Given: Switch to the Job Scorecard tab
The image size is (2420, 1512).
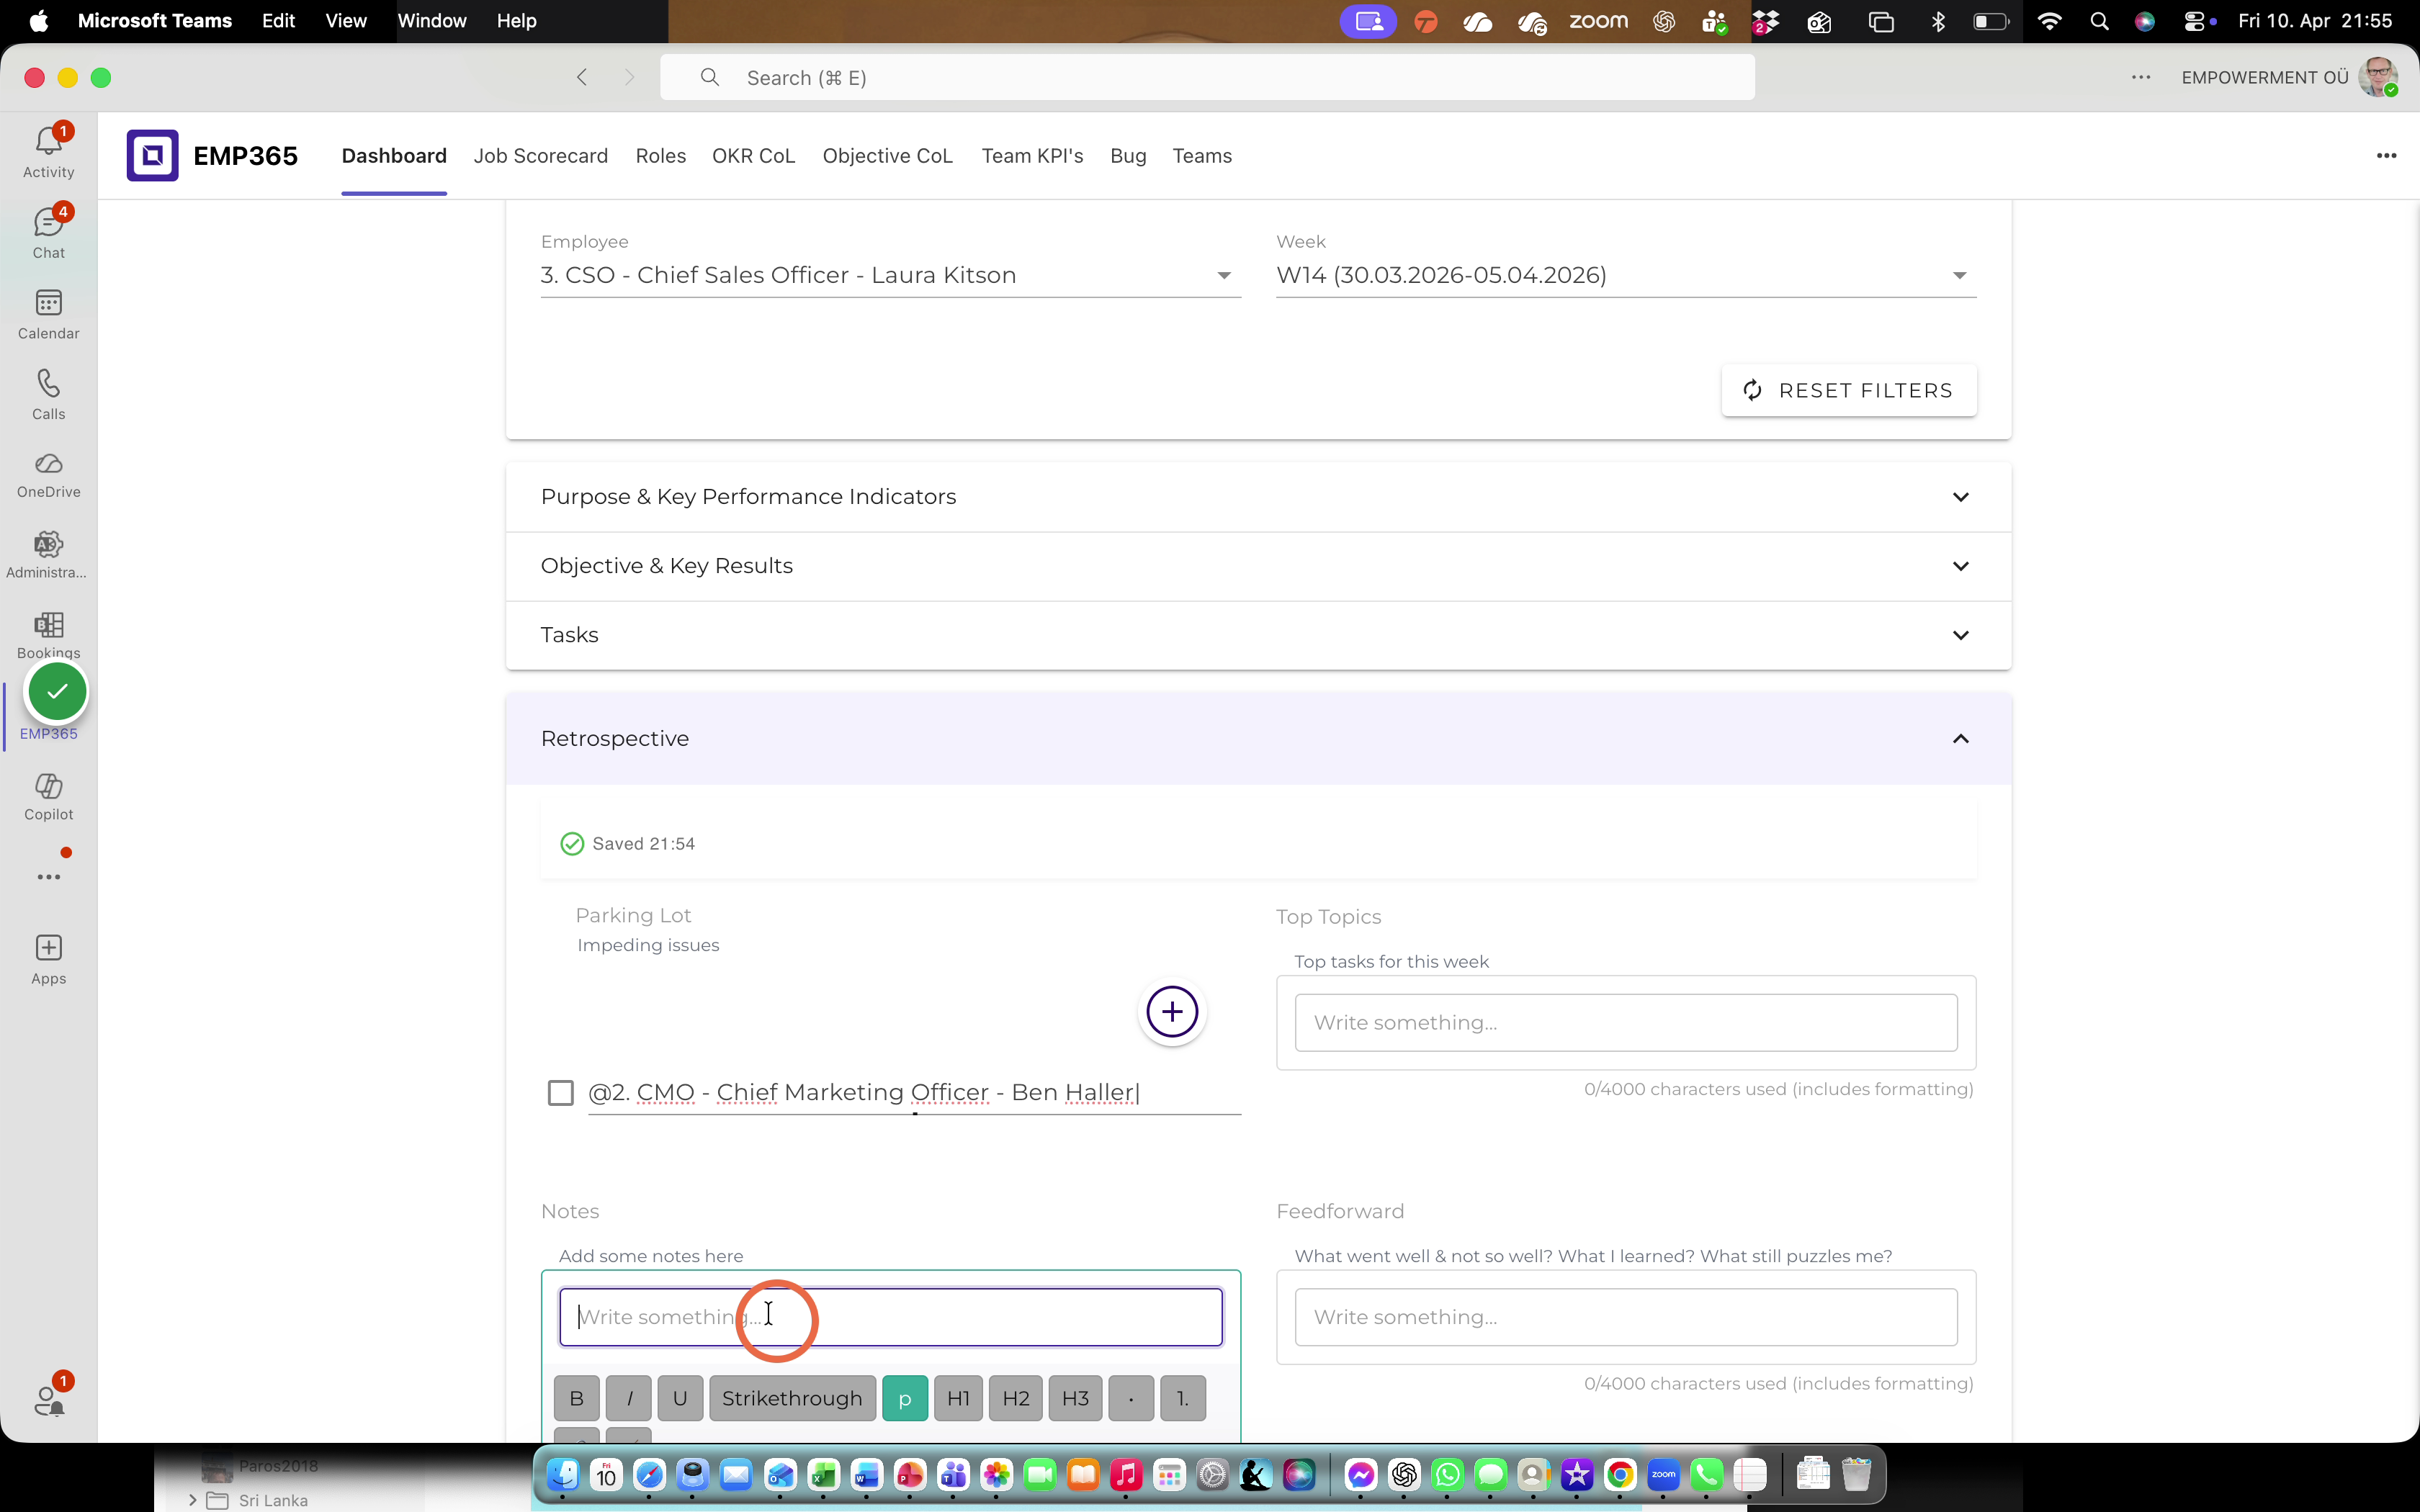Looking at the screenshot, I should coord(541,156).
